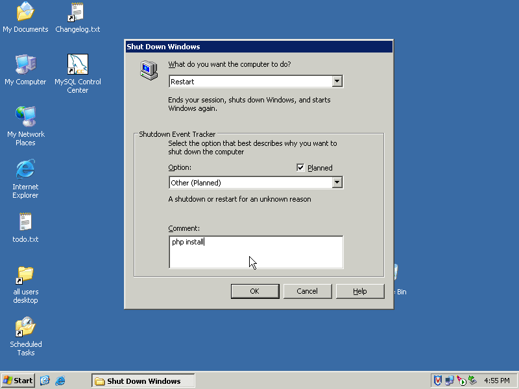
Task: Click the Shut Down Windows taskbar button
Action: [x=143, y=381]
